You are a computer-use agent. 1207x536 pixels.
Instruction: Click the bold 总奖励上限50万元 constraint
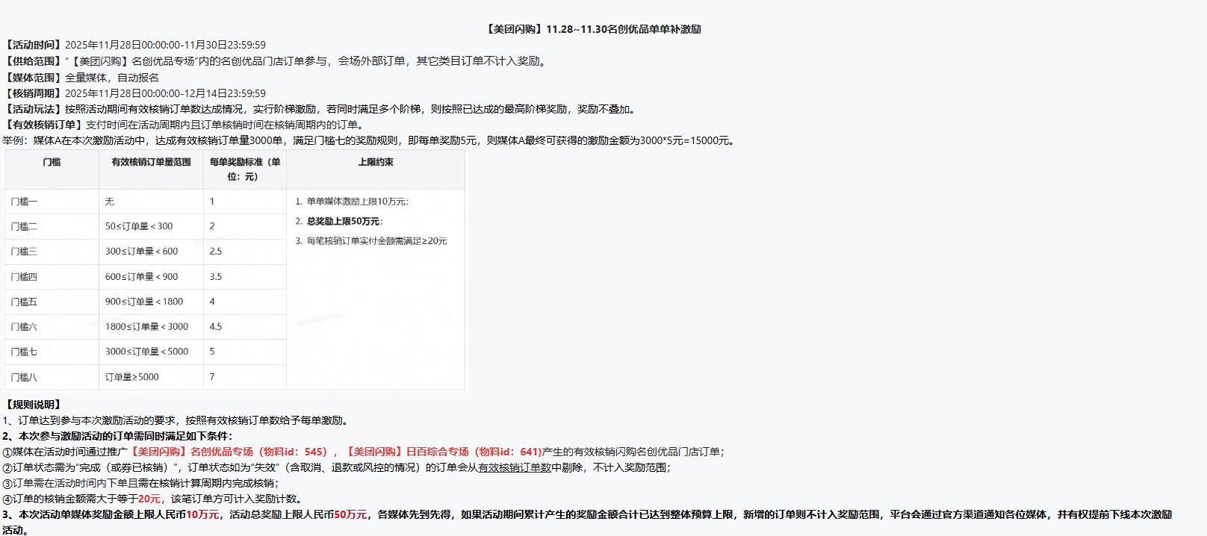pos(344,222)
